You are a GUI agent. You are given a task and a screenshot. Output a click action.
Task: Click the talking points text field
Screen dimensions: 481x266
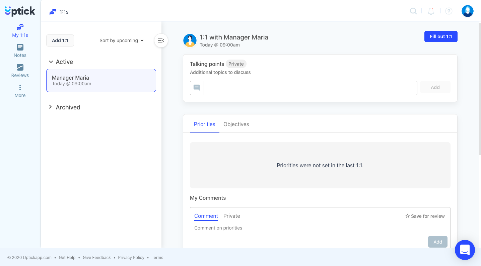310,88
